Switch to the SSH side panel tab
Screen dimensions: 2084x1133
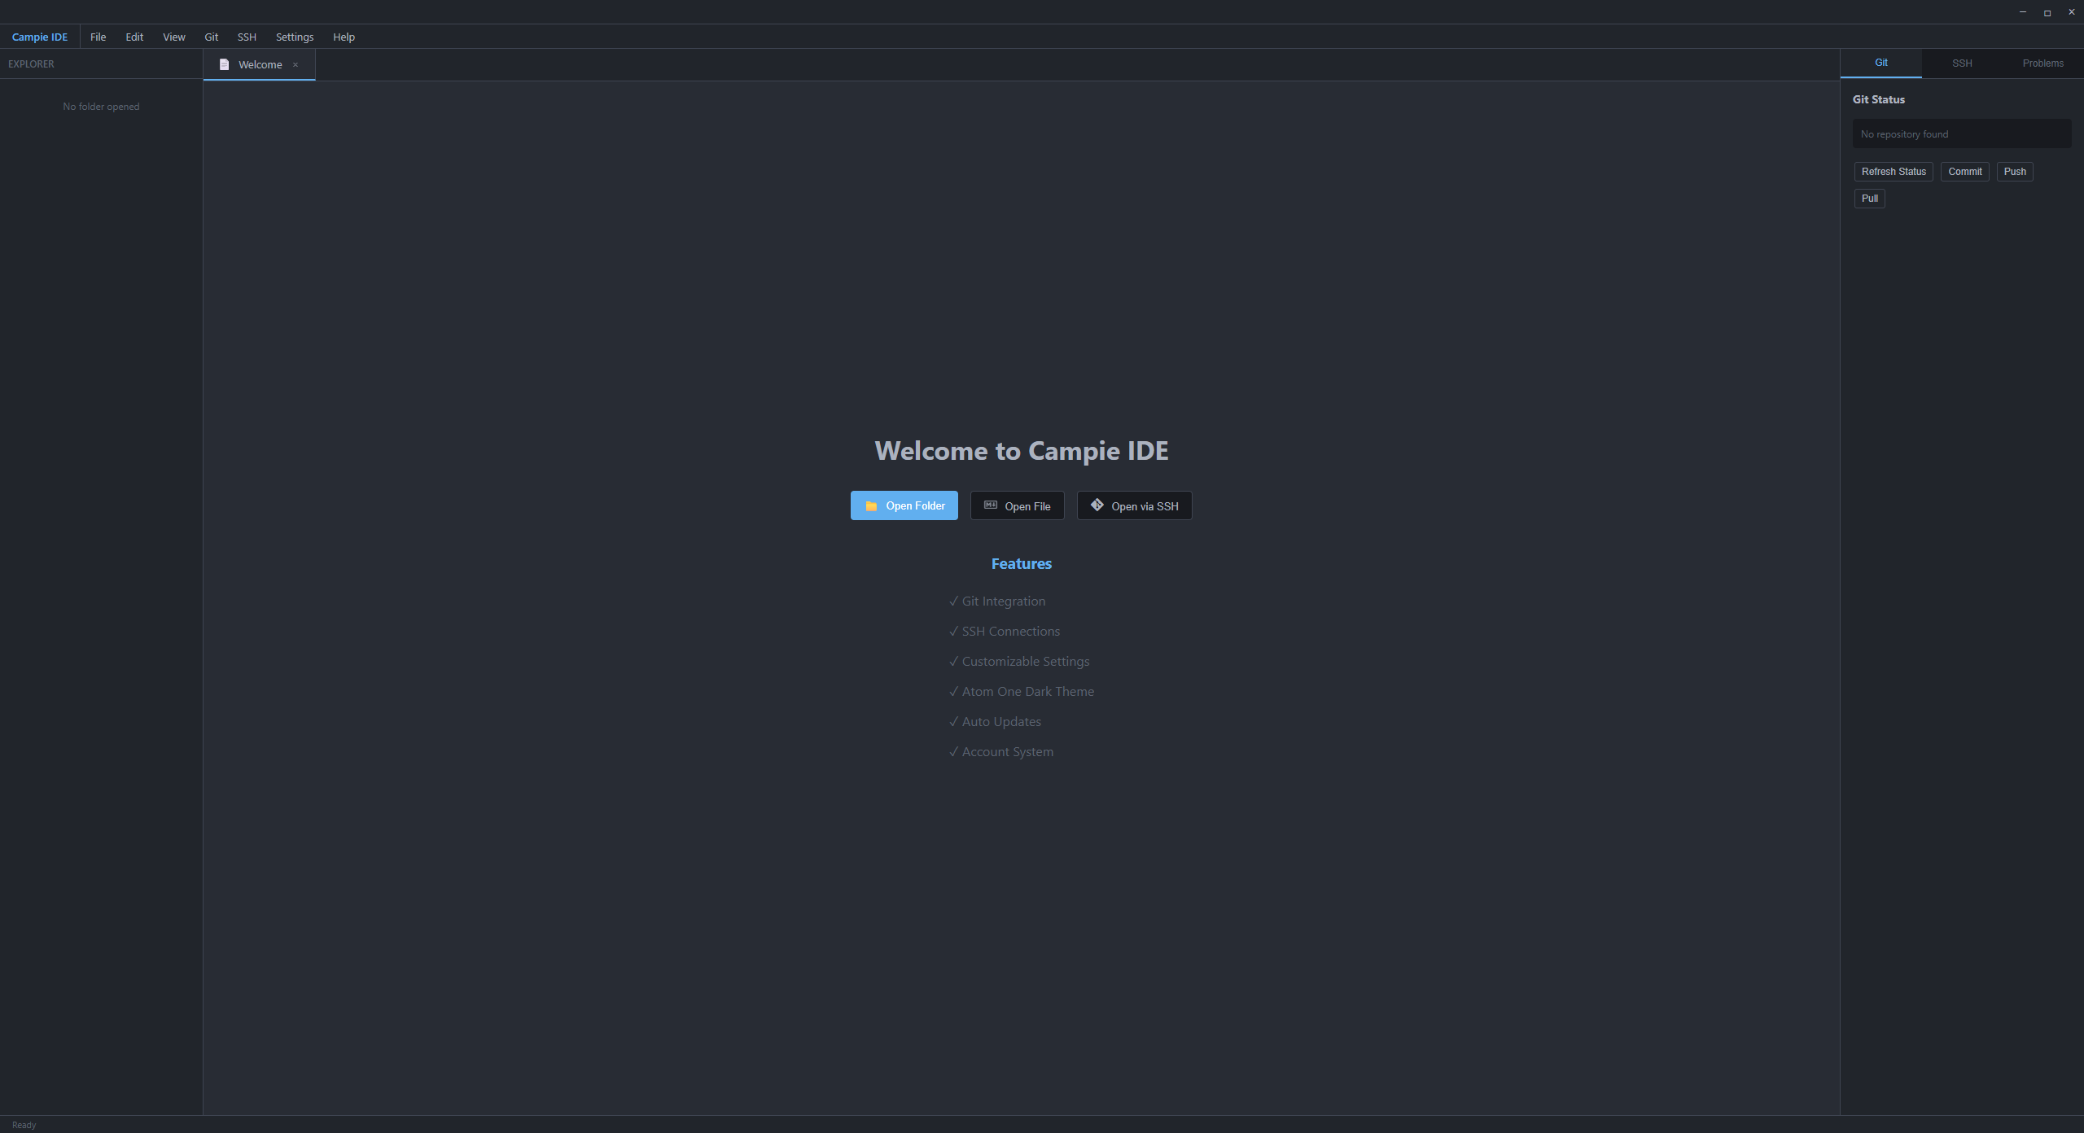click(1962, 63)
